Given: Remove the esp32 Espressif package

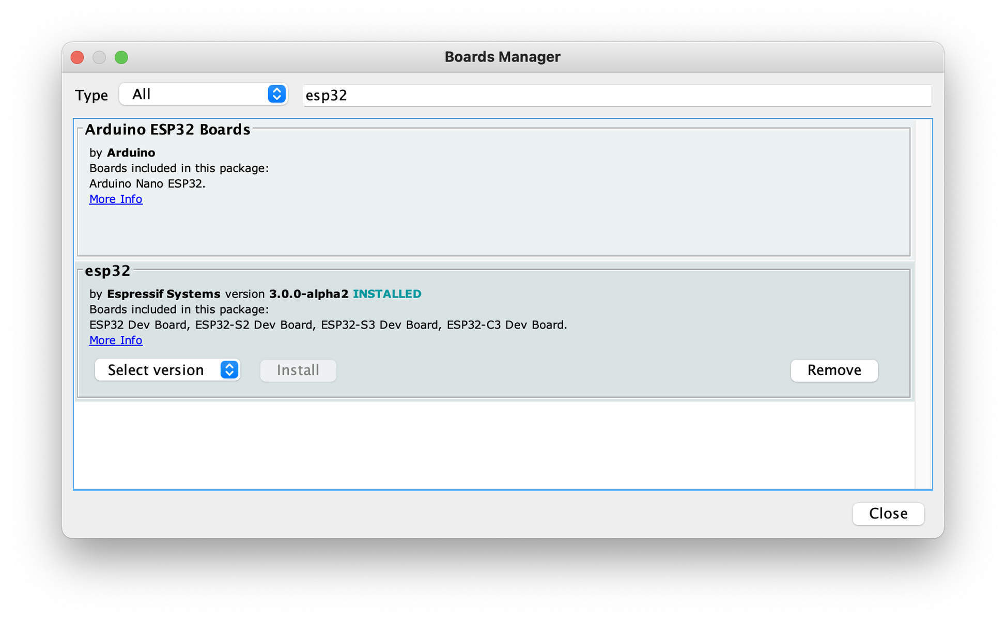Looking at the screenshot, I should 834,370.
